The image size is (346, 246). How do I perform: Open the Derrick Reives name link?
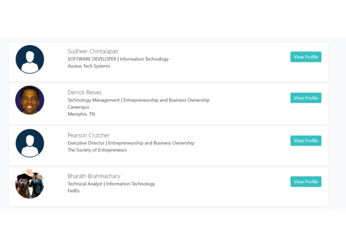click(x=85, y=92)
